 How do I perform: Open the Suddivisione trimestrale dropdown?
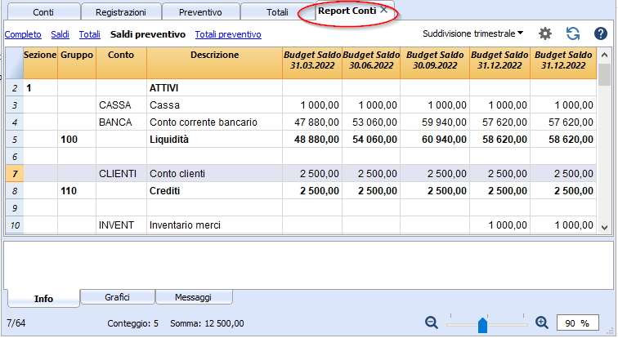[x=473, y=33]
